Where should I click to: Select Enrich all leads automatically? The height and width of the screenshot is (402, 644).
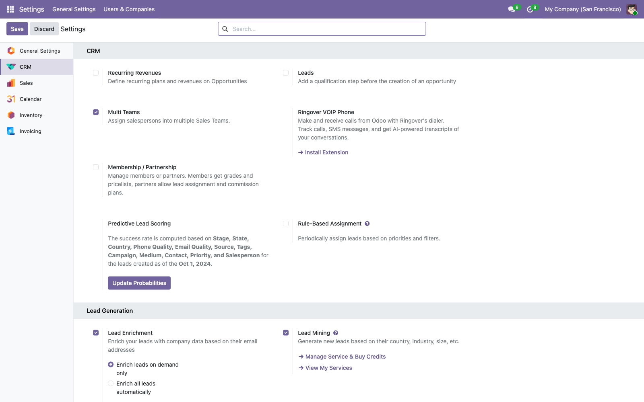click(111, 384)
